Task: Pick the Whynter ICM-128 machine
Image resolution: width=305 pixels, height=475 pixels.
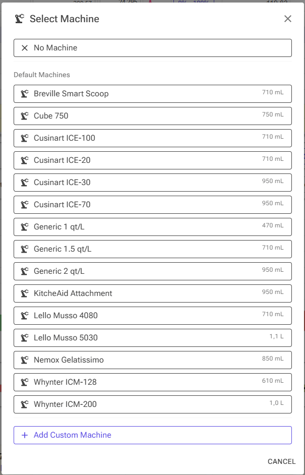Action: pyautogui.click(x=153, y=382)
